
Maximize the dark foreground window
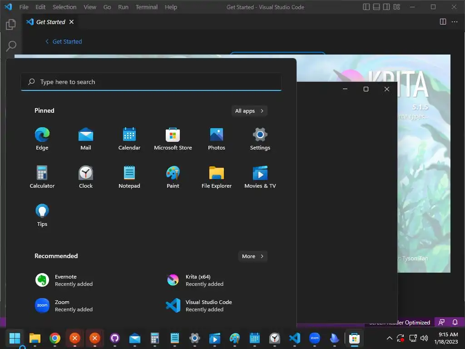366,89
